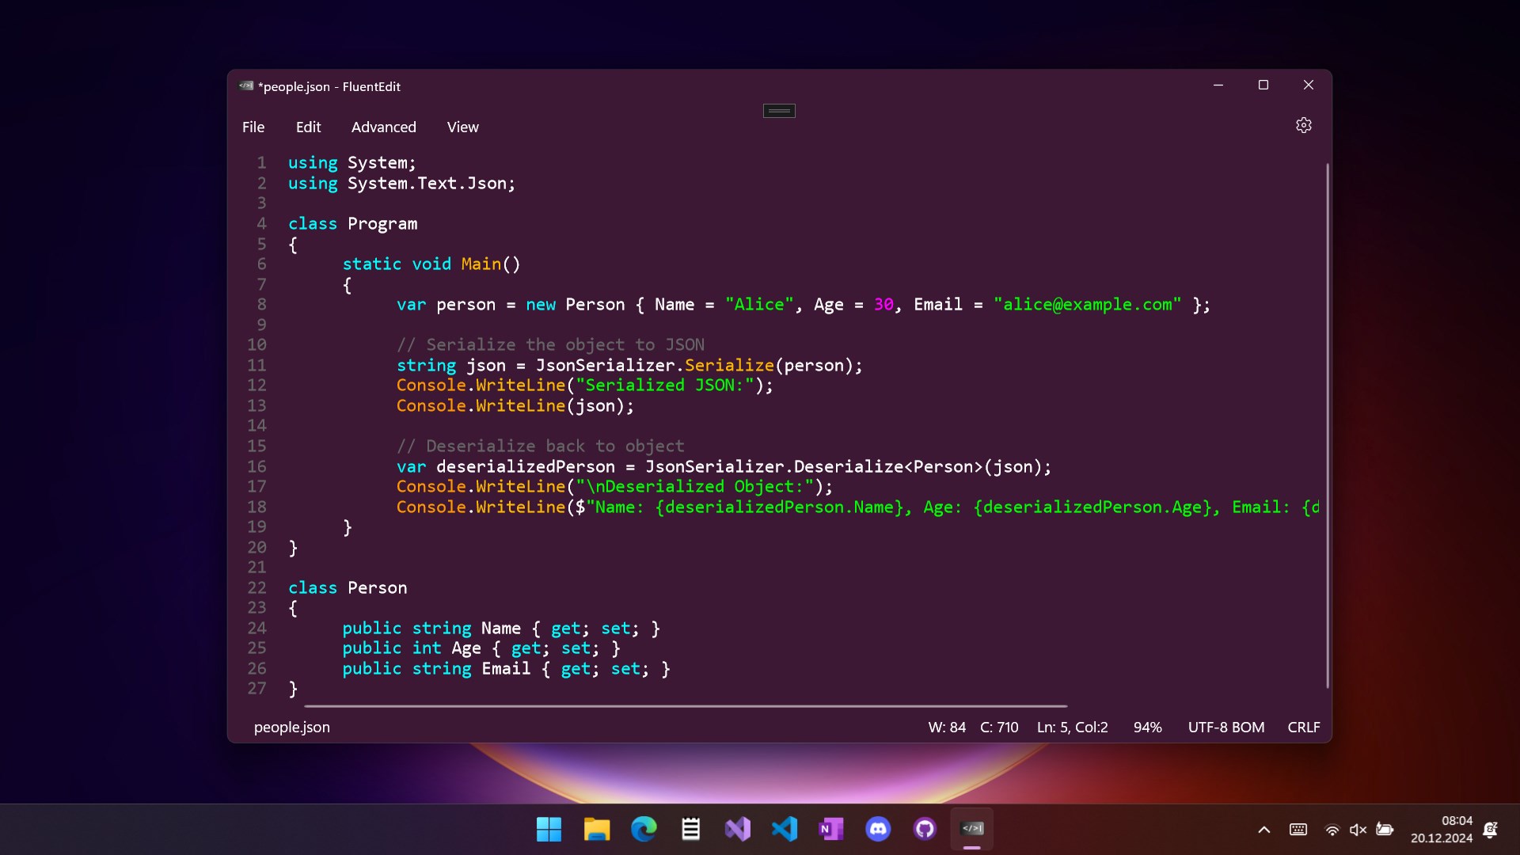Open purple Visual Studio from taskbar
The height and width of the screenshot is (855, 1520).
click(737, 829)
